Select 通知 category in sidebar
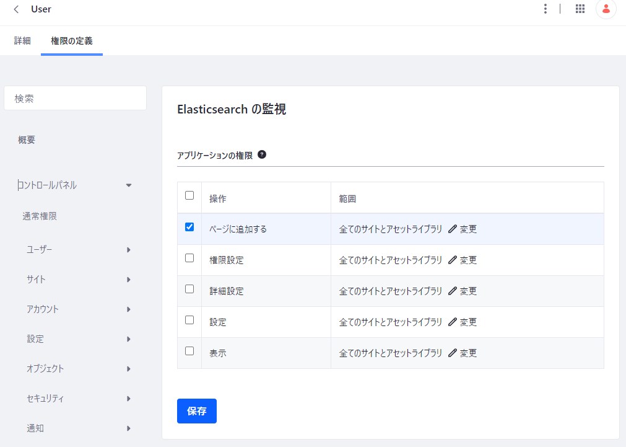The image size is (626, 447). pyautogui.click(x=35, y=428)
